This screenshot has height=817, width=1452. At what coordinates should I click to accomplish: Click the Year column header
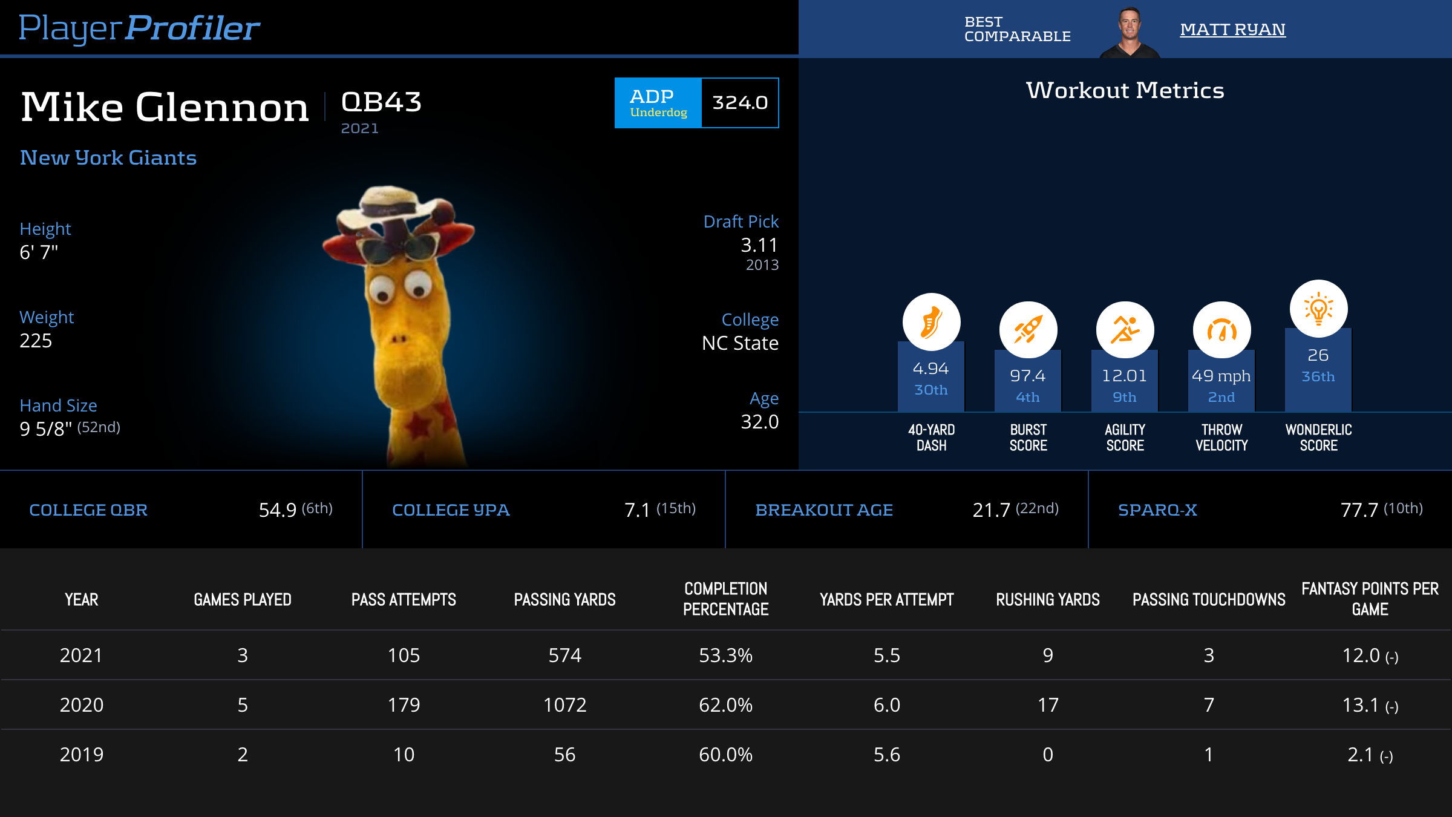(x=82, y=600)
